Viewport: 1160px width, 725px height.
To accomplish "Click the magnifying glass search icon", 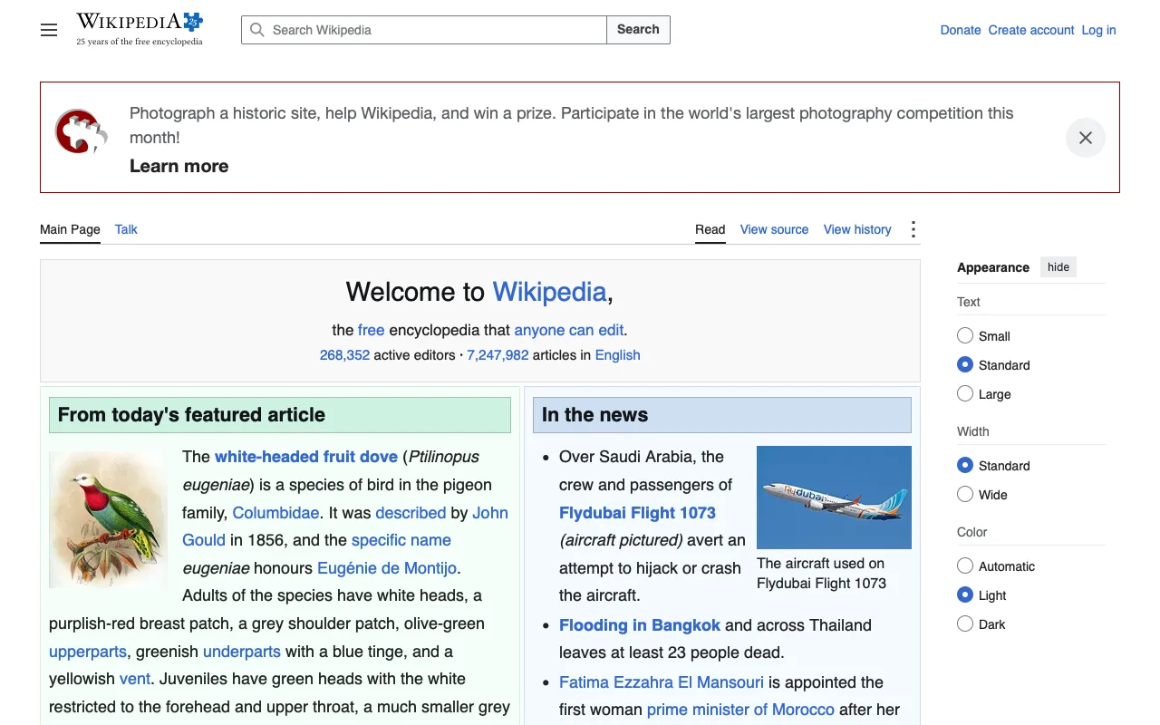I will pyautogui.click(x=257, y=30).
